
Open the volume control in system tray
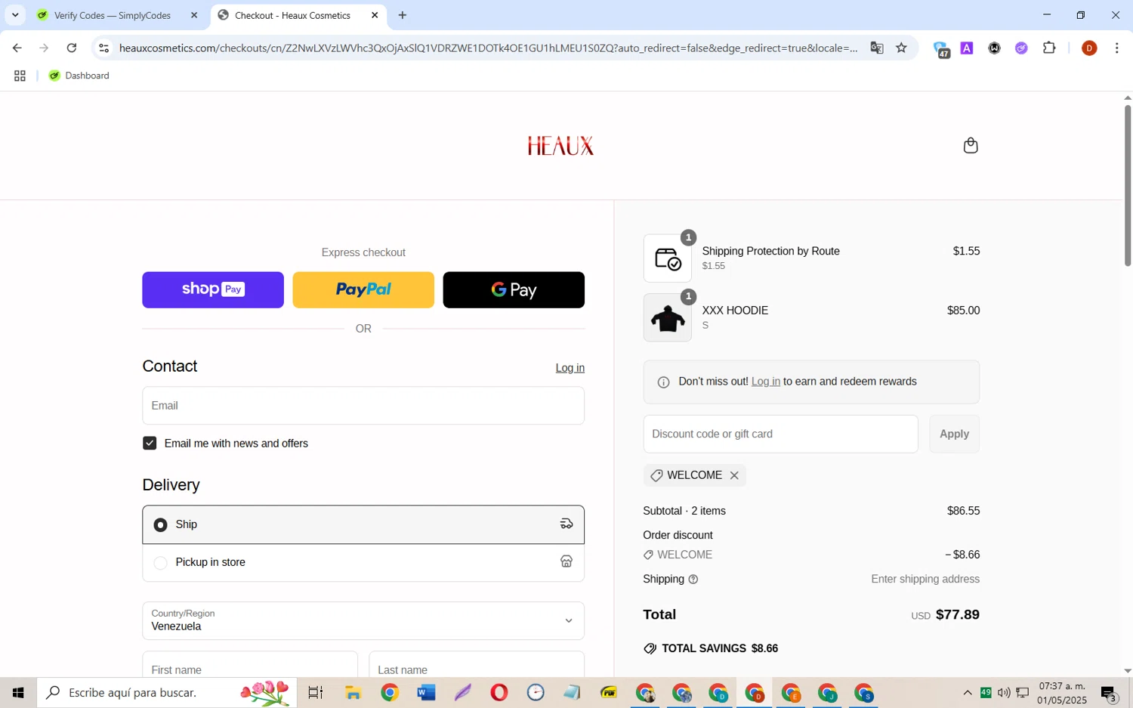point(1004,693)
